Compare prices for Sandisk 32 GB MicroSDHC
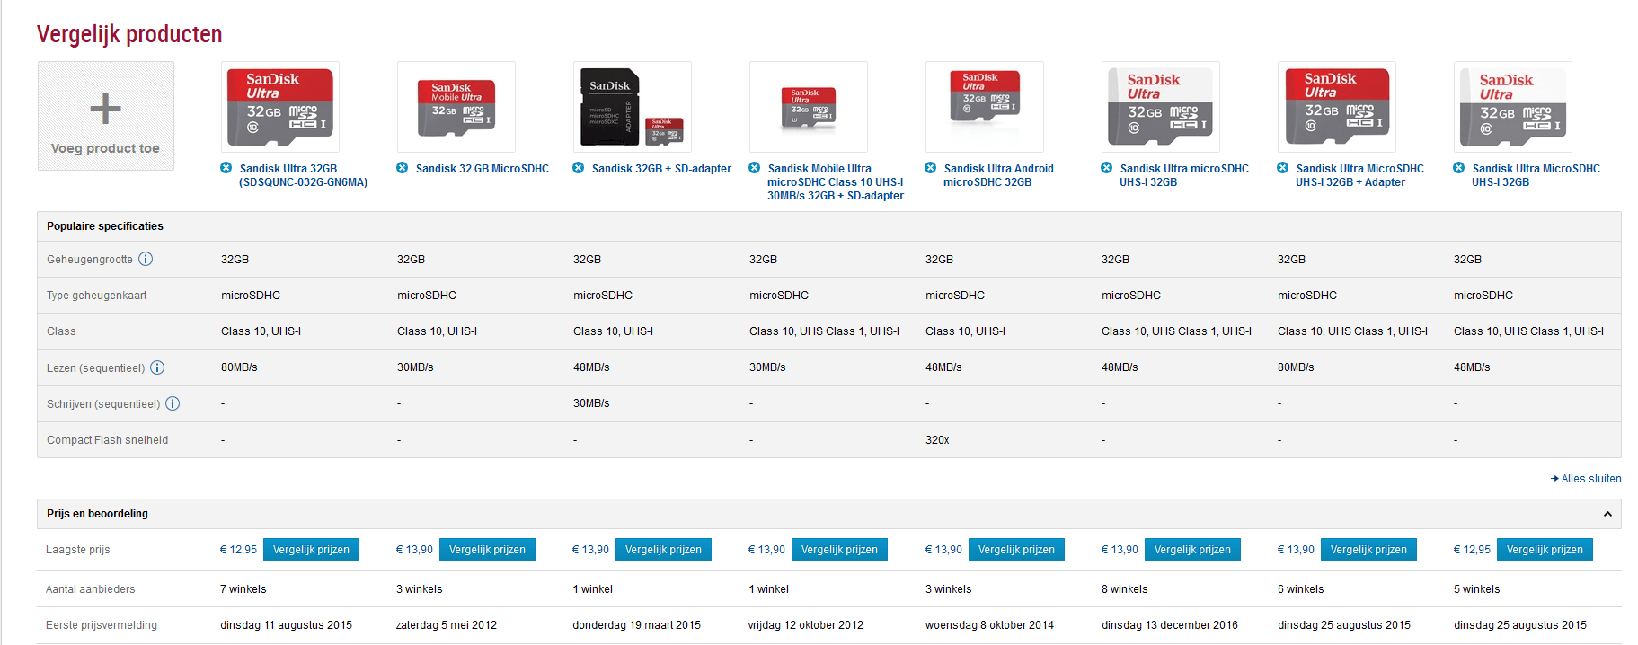 click(x=487, y=550)
